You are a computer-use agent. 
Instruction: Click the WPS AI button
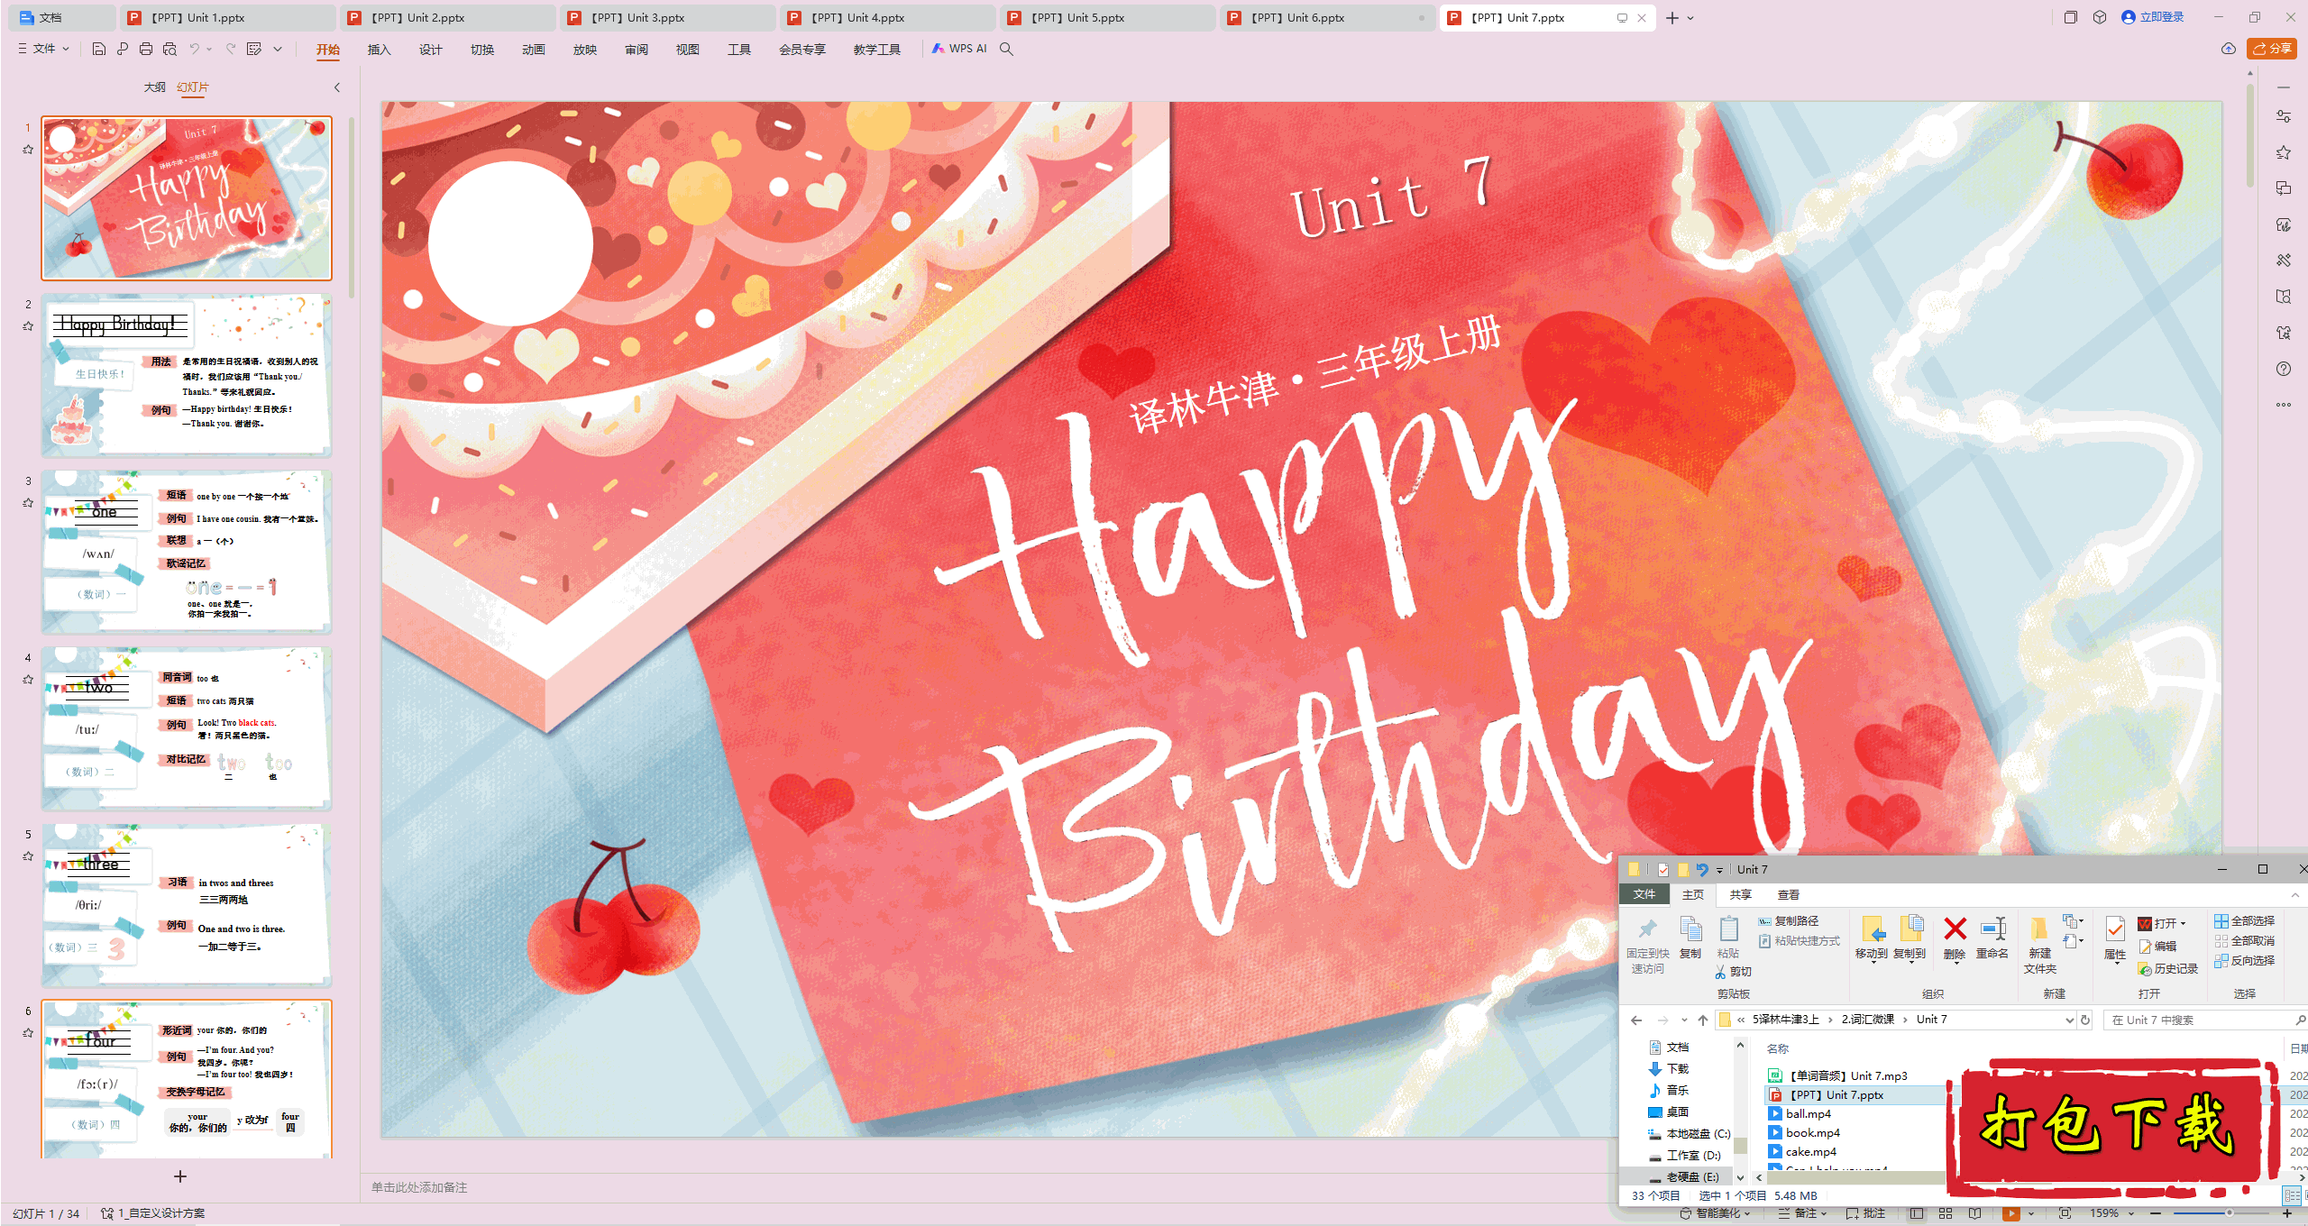959,49
